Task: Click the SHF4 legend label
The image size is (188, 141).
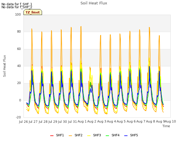Action: tap(115, 135)
